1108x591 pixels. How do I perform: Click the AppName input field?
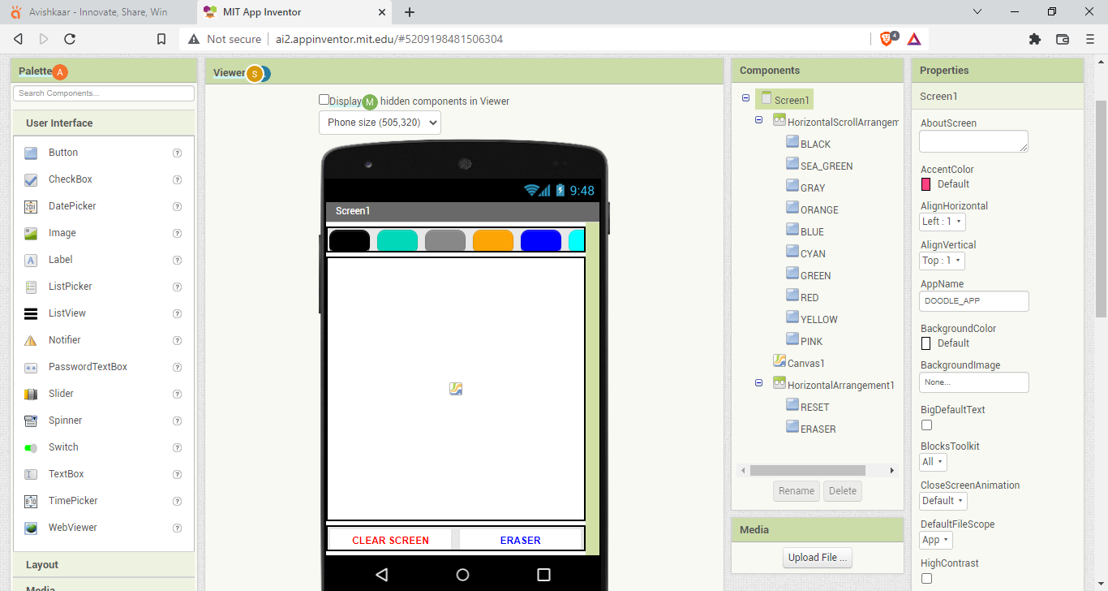coord(973,300)
